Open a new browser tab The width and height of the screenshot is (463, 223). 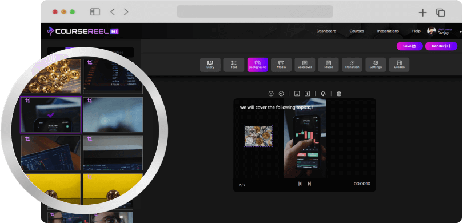[x=423, y=13]
